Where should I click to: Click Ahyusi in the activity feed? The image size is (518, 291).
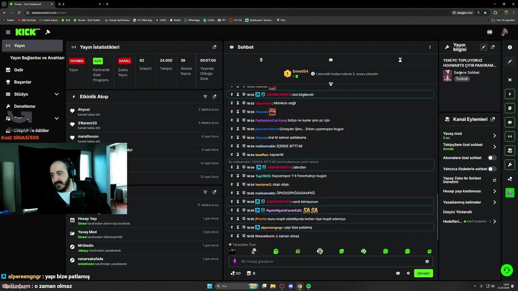[84, 110]
